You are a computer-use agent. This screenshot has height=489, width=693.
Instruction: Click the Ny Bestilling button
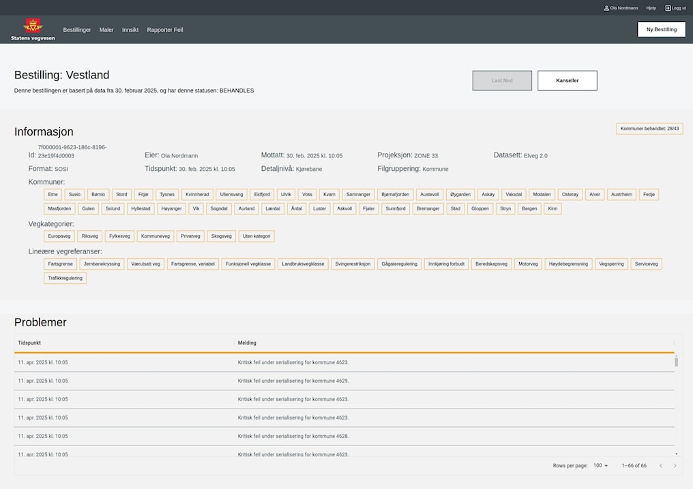pos(662,29)
